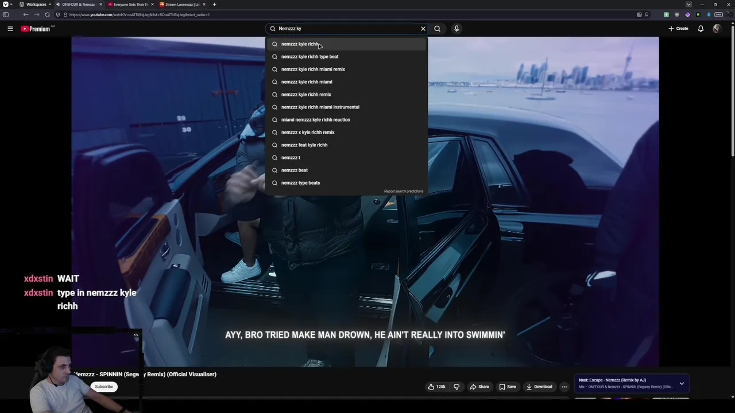Select 'miami nemzzz kyle richh reaction' suggestion
735x413 pixels.
346,120
